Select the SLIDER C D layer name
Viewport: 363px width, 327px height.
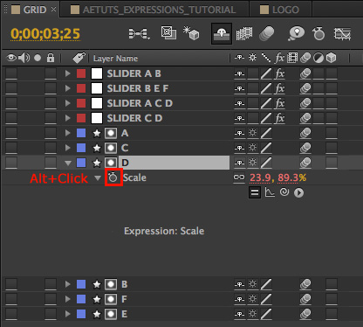(134, 118)
